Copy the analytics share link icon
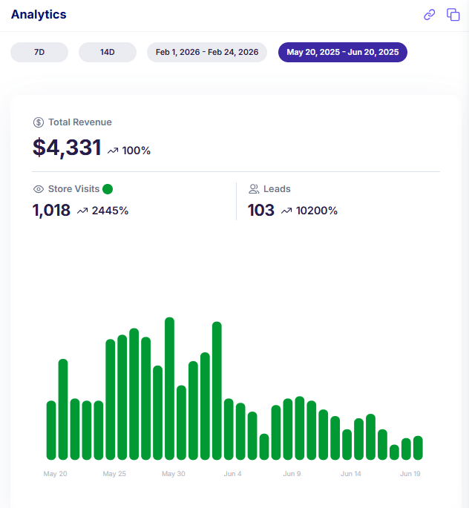469x508 pixels. (430, 15)
